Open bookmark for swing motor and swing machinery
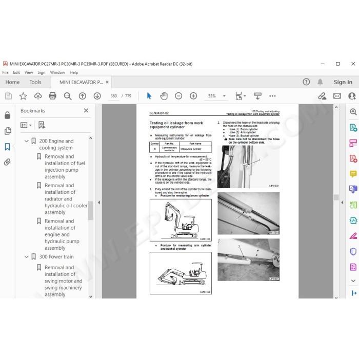Viewport: 359px width, 359px height. pyautogui.click(x=63, y=281)
